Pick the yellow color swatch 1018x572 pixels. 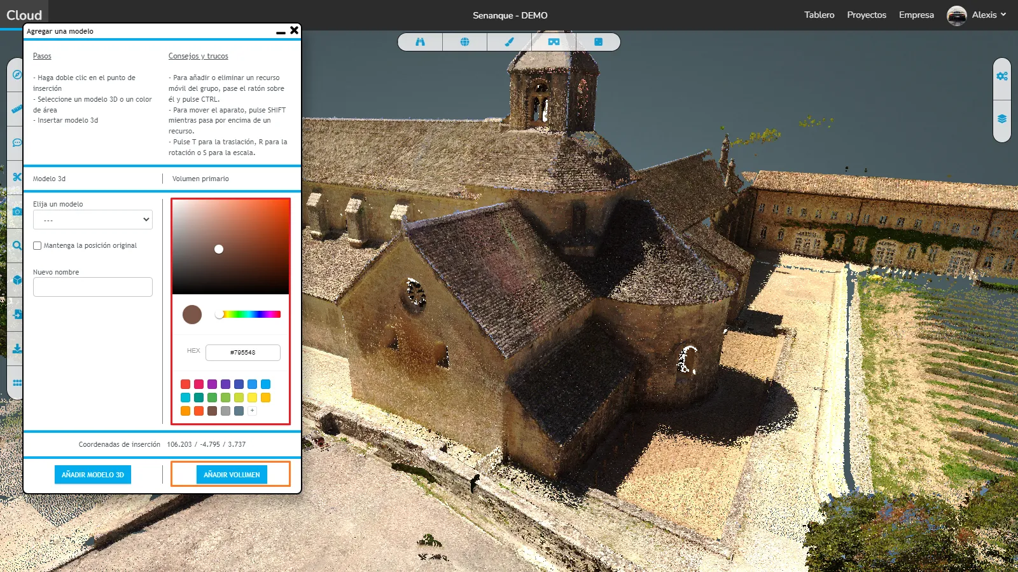coord(252,397)
